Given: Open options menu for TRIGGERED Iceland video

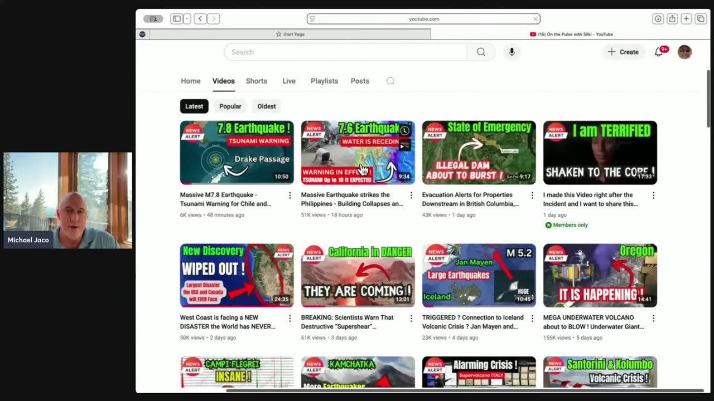Looking at the screenshot, I should coord(532,318).
